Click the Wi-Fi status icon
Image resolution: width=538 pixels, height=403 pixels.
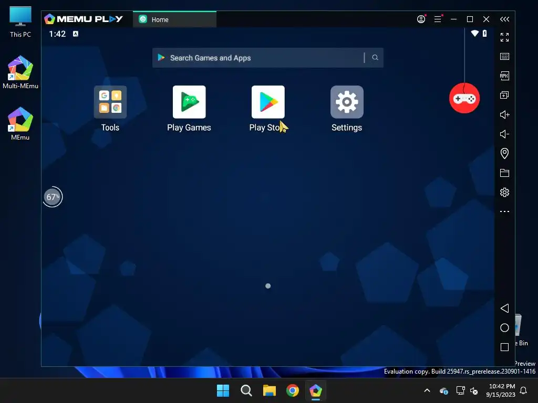point(474,33)
